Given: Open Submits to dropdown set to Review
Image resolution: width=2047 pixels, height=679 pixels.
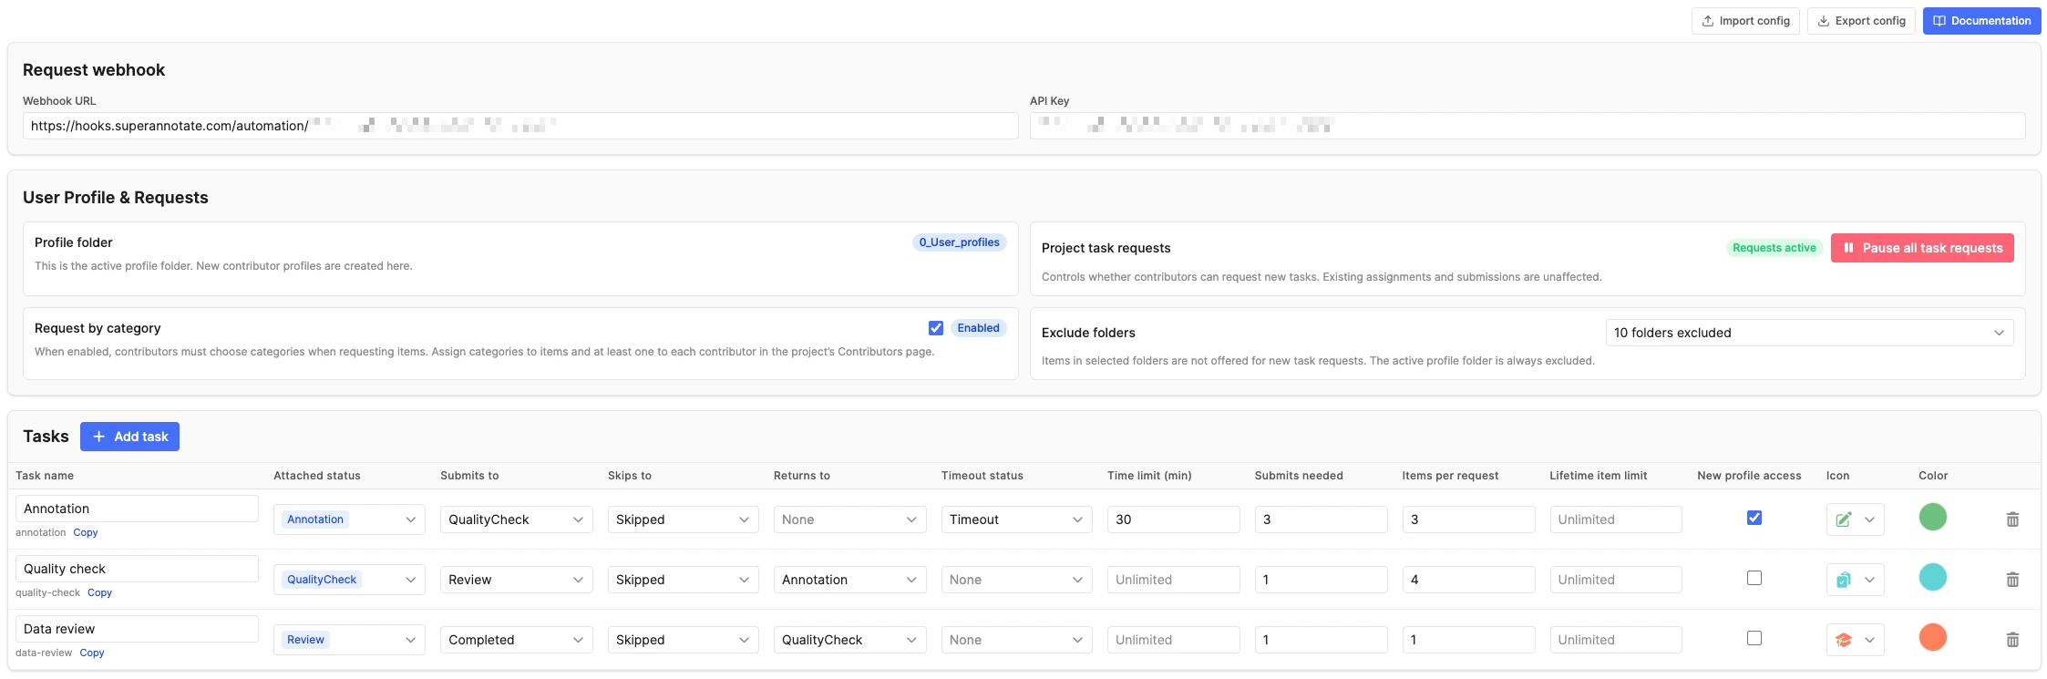Looking at the screenshot, I should click(x=516, y=580).
